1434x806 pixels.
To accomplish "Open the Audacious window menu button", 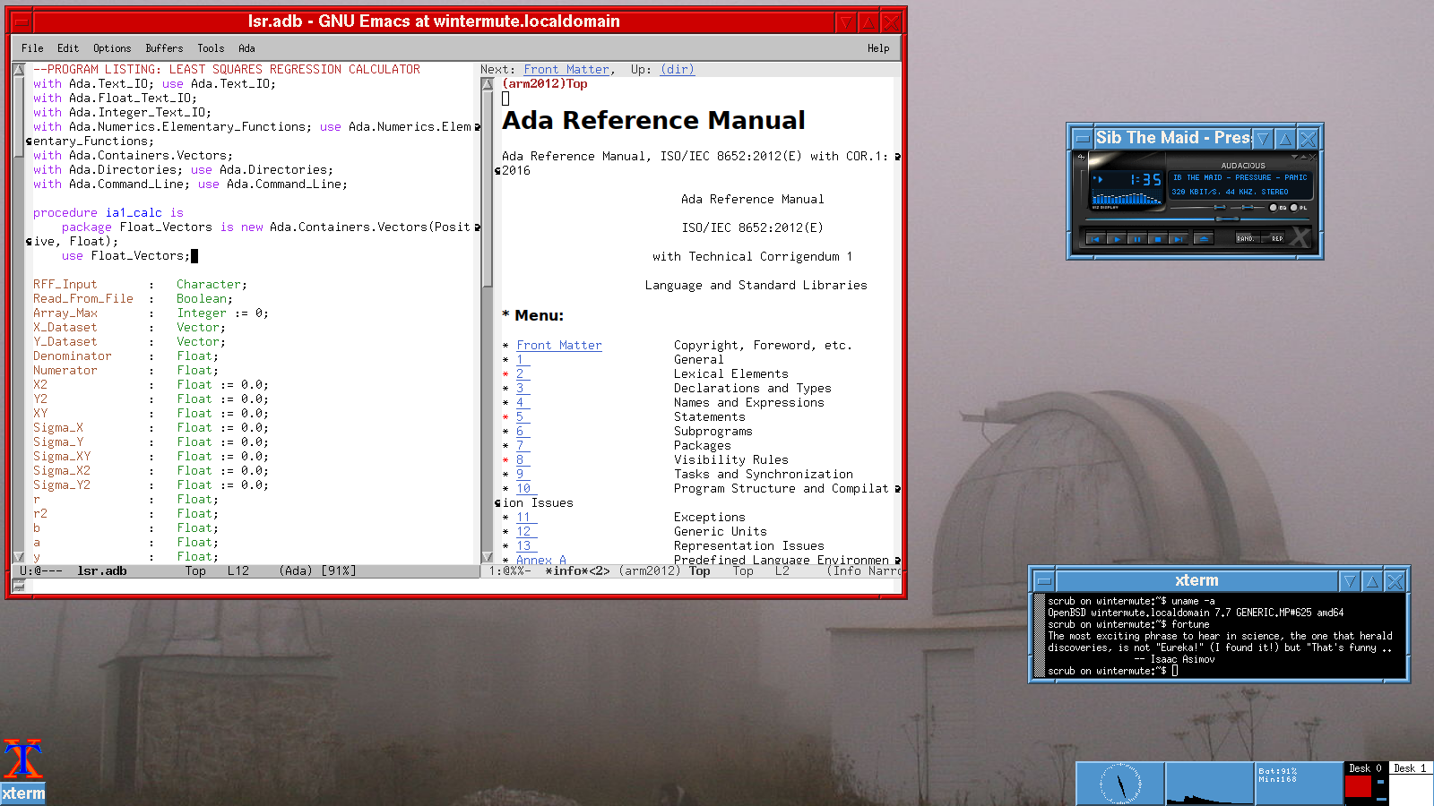I will pos(1082,138).
